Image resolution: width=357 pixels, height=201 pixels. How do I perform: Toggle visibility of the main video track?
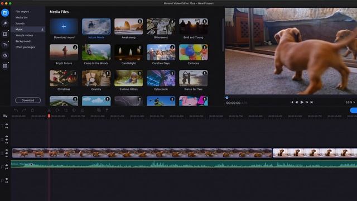(7, 150)
